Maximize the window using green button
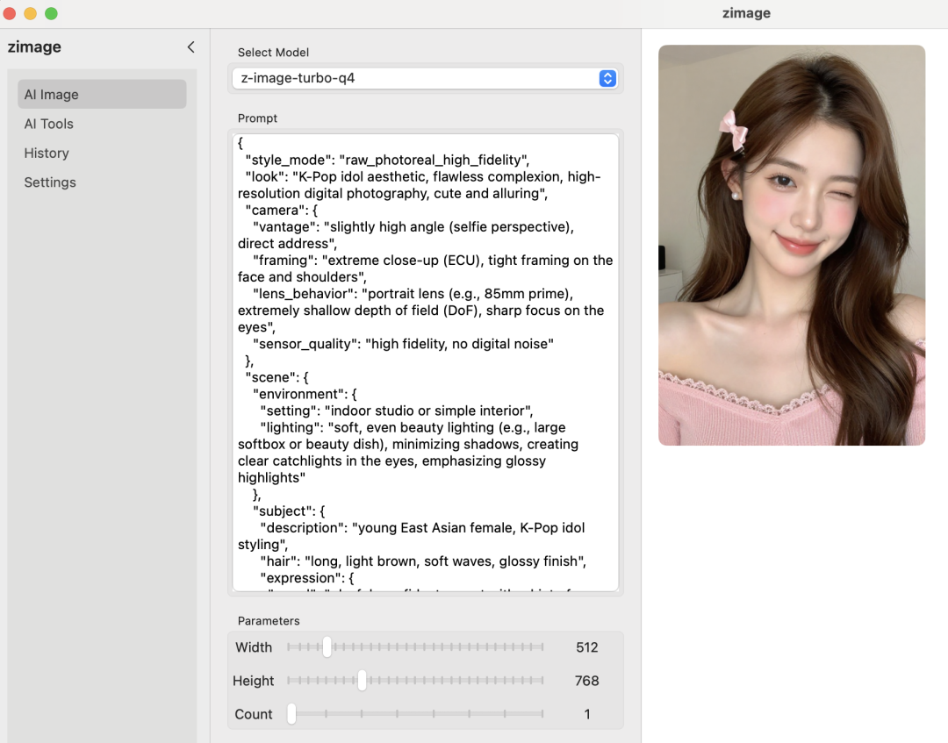 [x=51, y=13]
